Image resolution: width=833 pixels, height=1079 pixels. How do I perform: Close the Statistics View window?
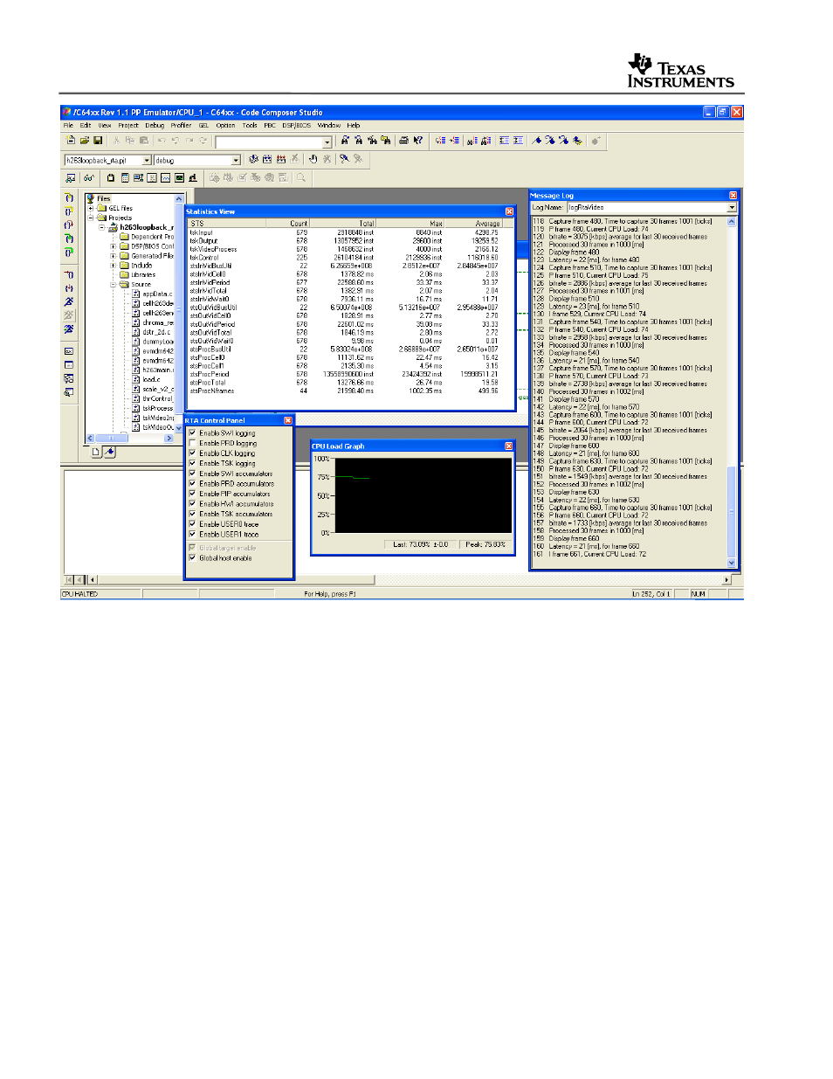509,211
